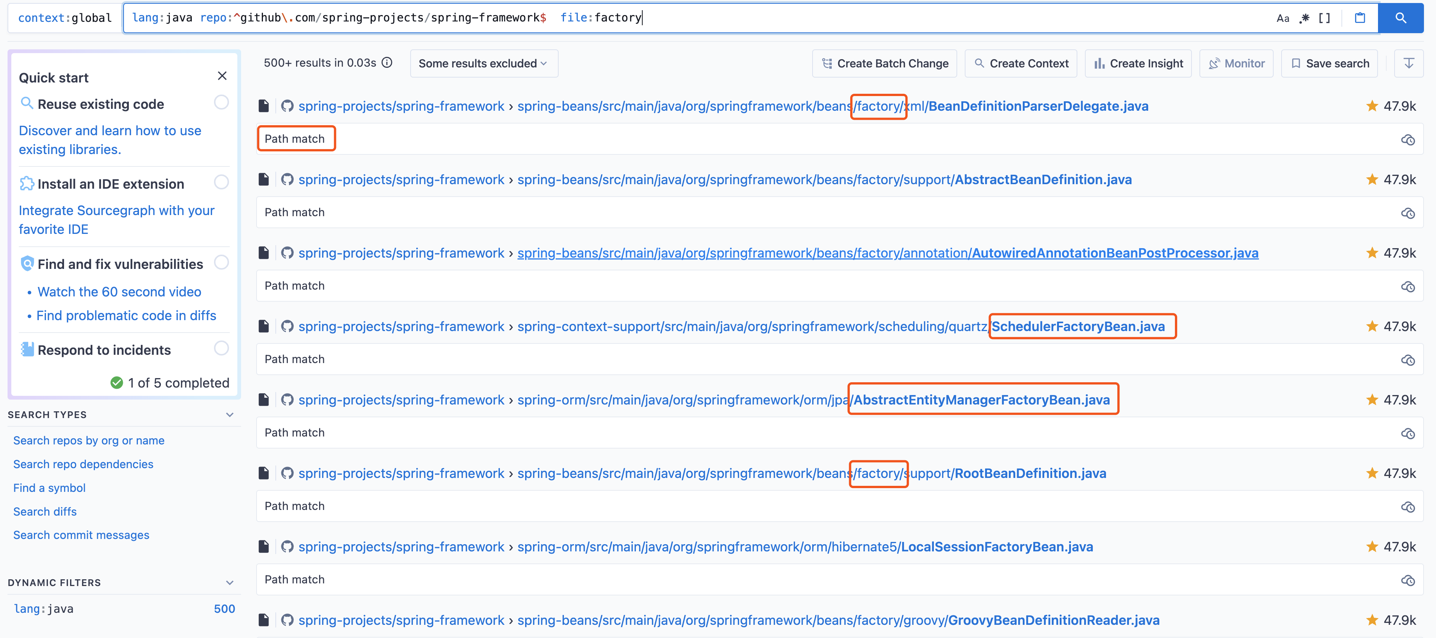Screen dimensions: 1436x638
Task: Mark Find and fix vulnerabilities circle
Action: [x=221, y=263]
